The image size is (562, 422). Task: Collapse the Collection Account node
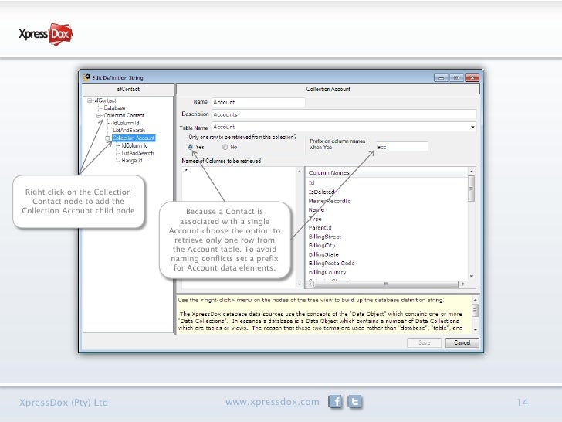[x=107, y=138]
